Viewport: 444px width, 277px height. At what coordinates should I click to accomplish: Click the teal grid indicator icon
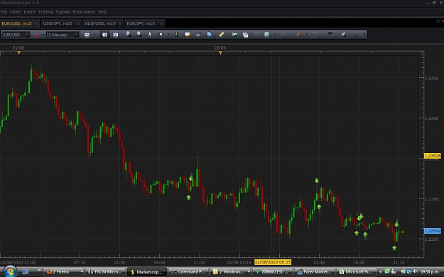click(x=266, y=35)
